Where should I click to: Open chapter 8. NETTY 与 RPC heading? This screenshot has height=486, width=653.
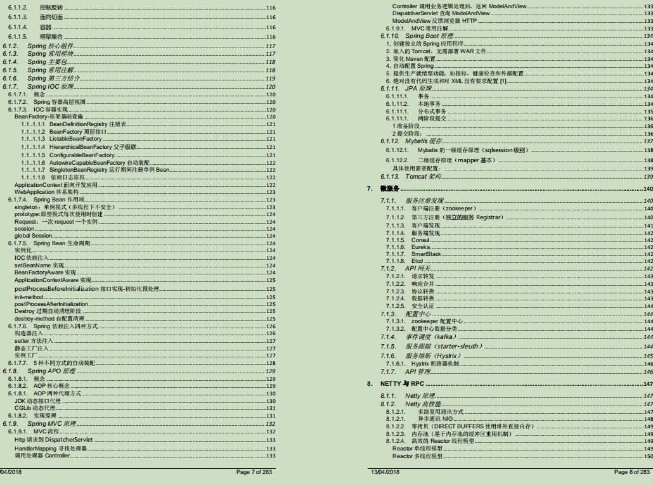click(x=510, y=383)
